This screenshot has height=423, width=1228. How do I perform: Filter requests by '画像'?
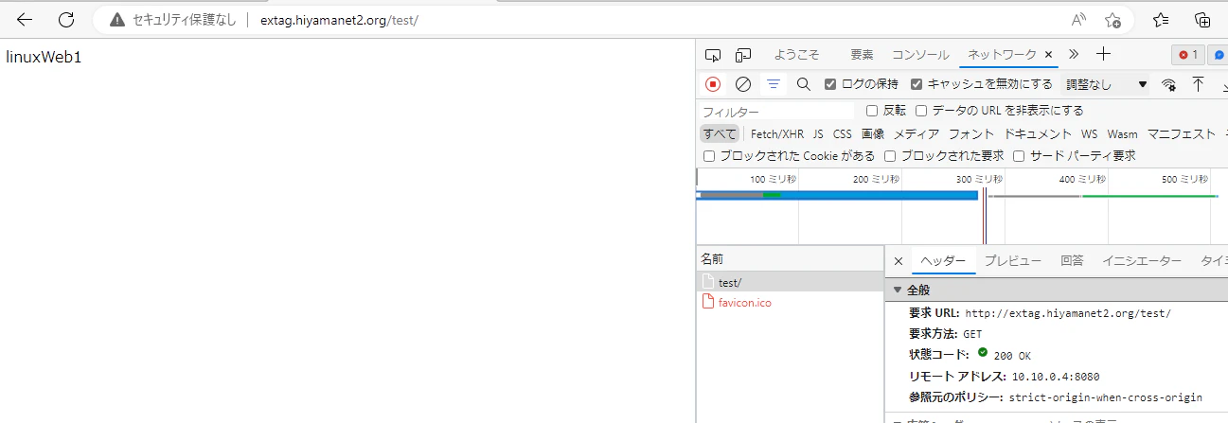point(873,134)
